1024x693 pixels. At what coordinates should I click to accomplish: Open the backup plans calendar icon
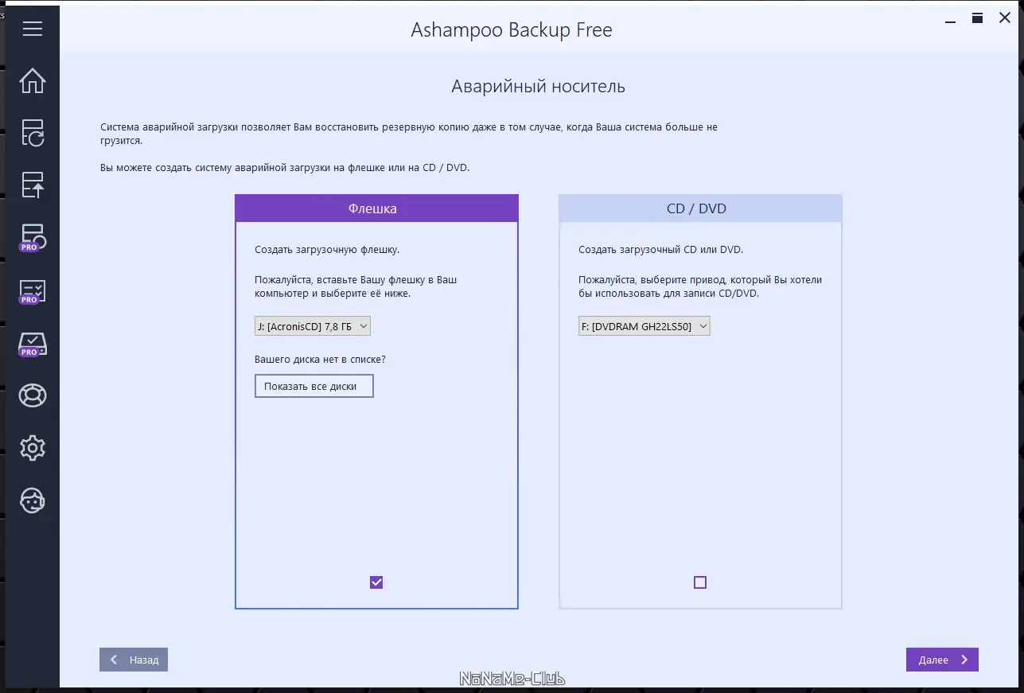pyautogui.click(x=32, y=133)
